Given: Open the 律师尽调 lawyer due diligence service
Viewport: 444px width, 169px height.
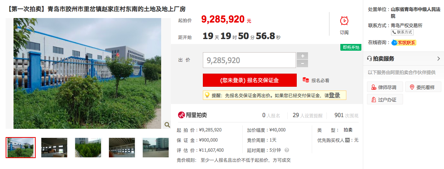Looking at the screenshot, I should [385, 87].
